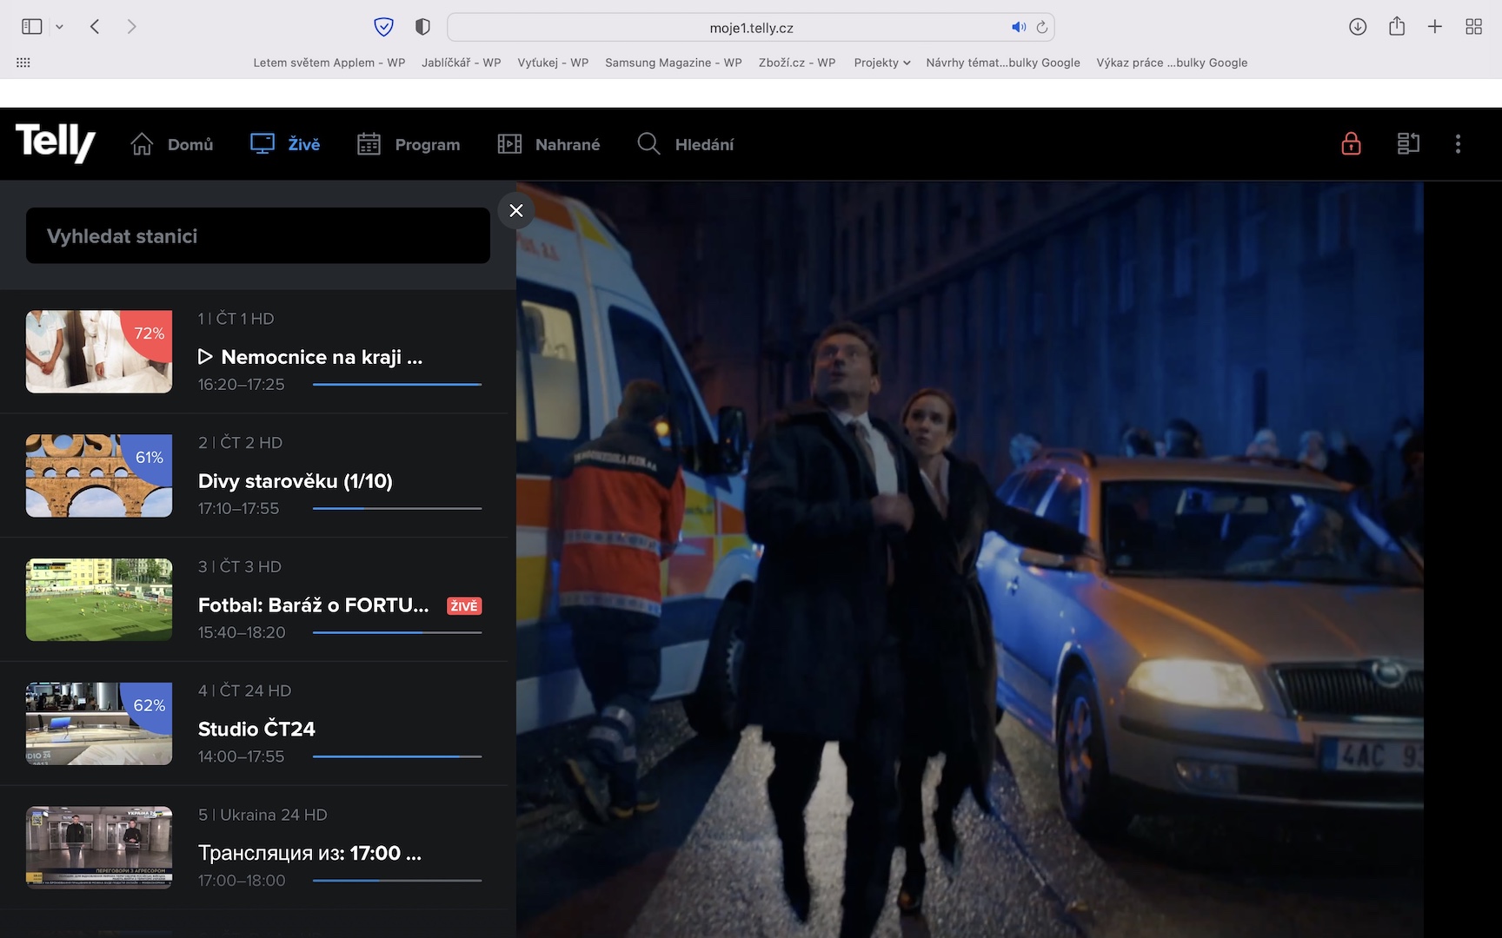Open the three-dot more options menu
This screenshot has height=938, width=1502.
click(1458, 144)
